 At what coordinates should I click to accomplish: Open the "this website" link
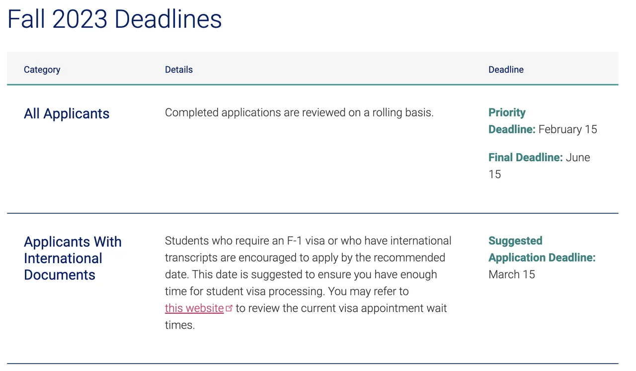point(194,308)
